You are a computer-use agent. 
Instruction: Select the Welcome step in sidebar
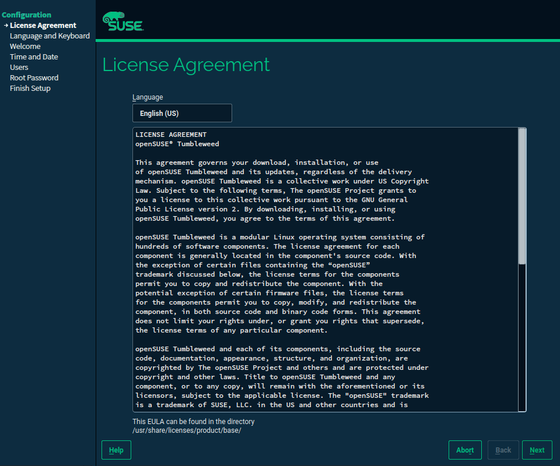click(x=25, y=47)
